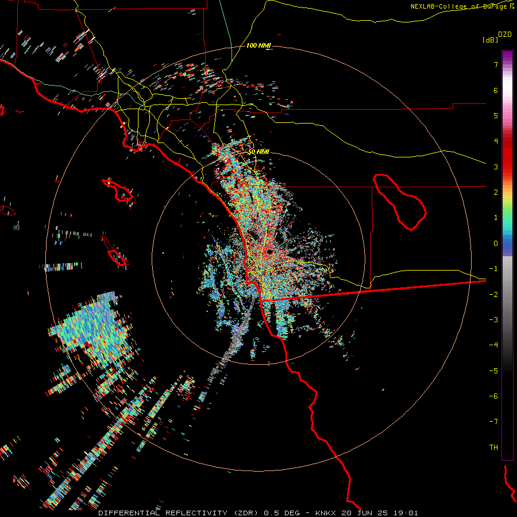
Task: Click the -2 value on the color scale
Action: pos(493,295)
